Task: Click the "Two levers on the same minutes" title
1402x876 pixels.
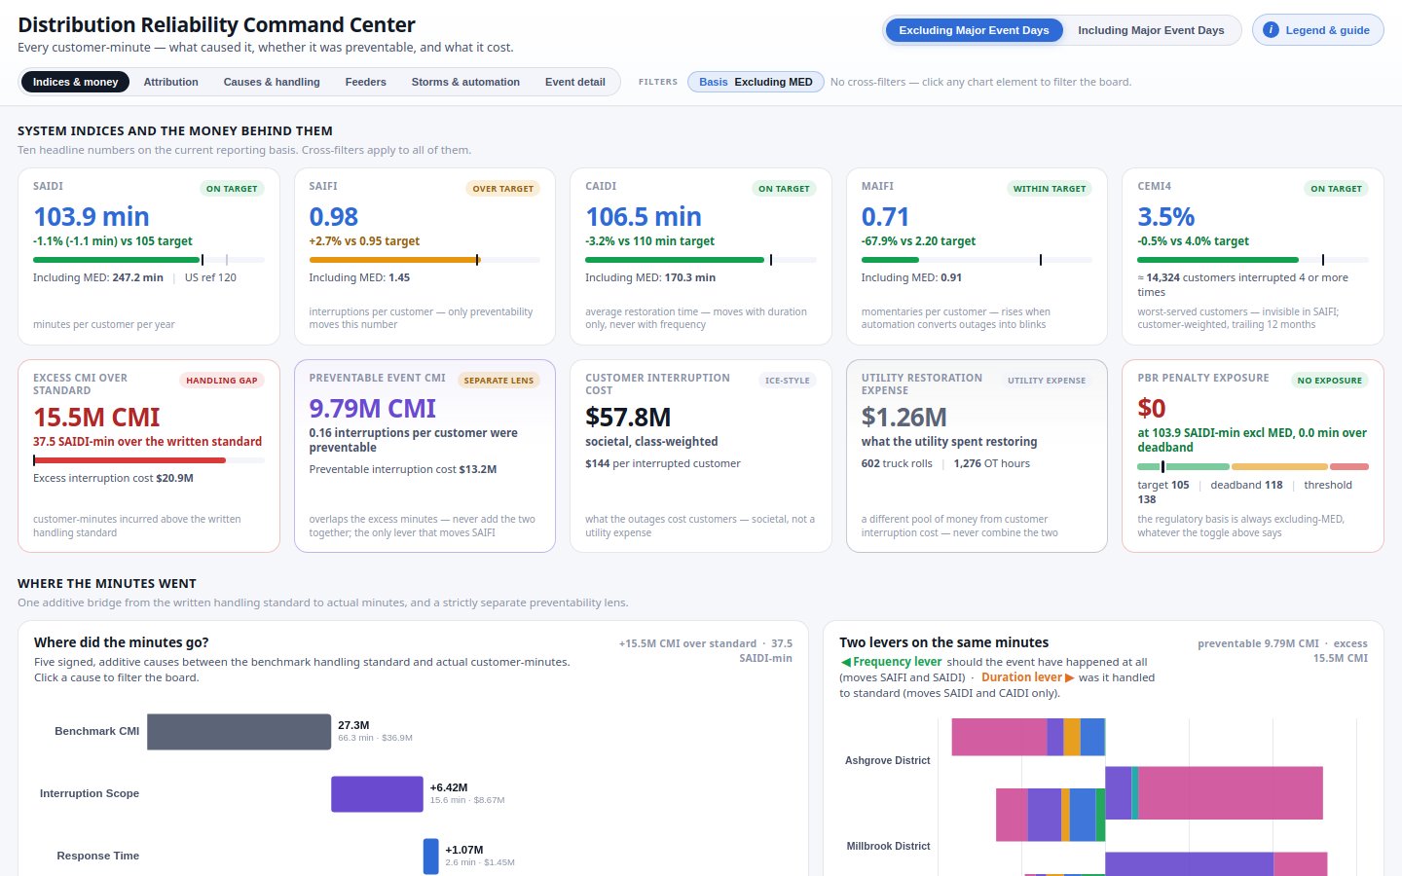Action: tap(943, 642)
